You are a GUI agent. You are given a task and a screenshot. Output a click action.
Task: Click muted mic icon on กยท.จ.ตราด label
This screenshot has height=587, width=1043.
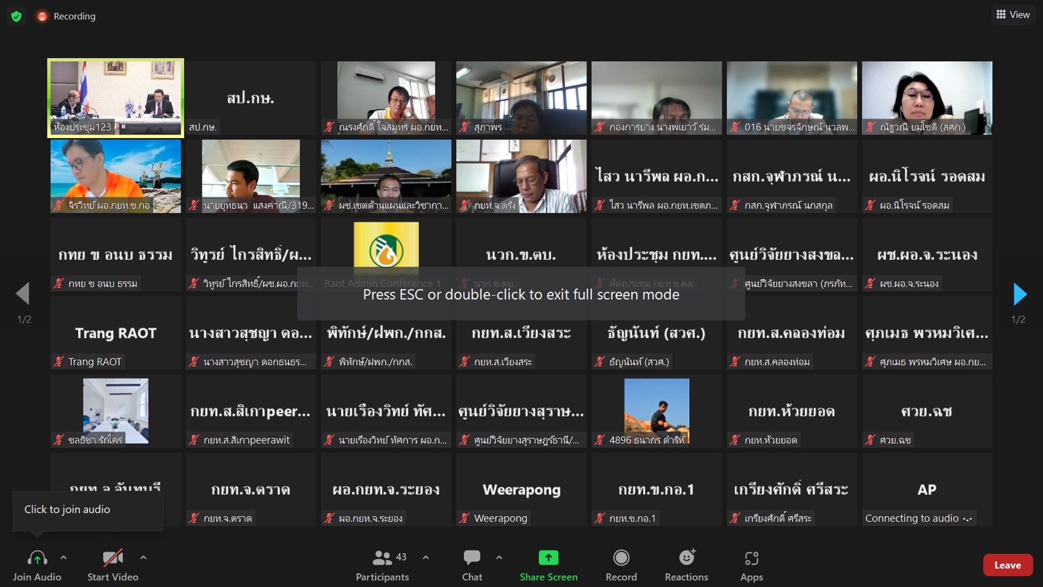[194, 518]
